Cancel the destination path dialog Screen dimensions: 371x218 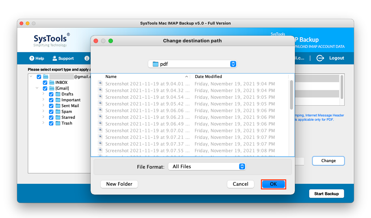[x=240, y=184]
